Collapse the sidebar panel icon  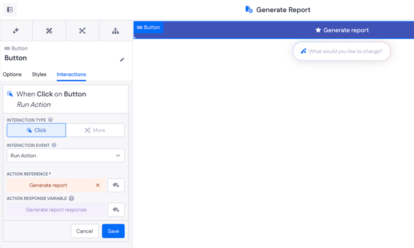(x=10, y=10)
